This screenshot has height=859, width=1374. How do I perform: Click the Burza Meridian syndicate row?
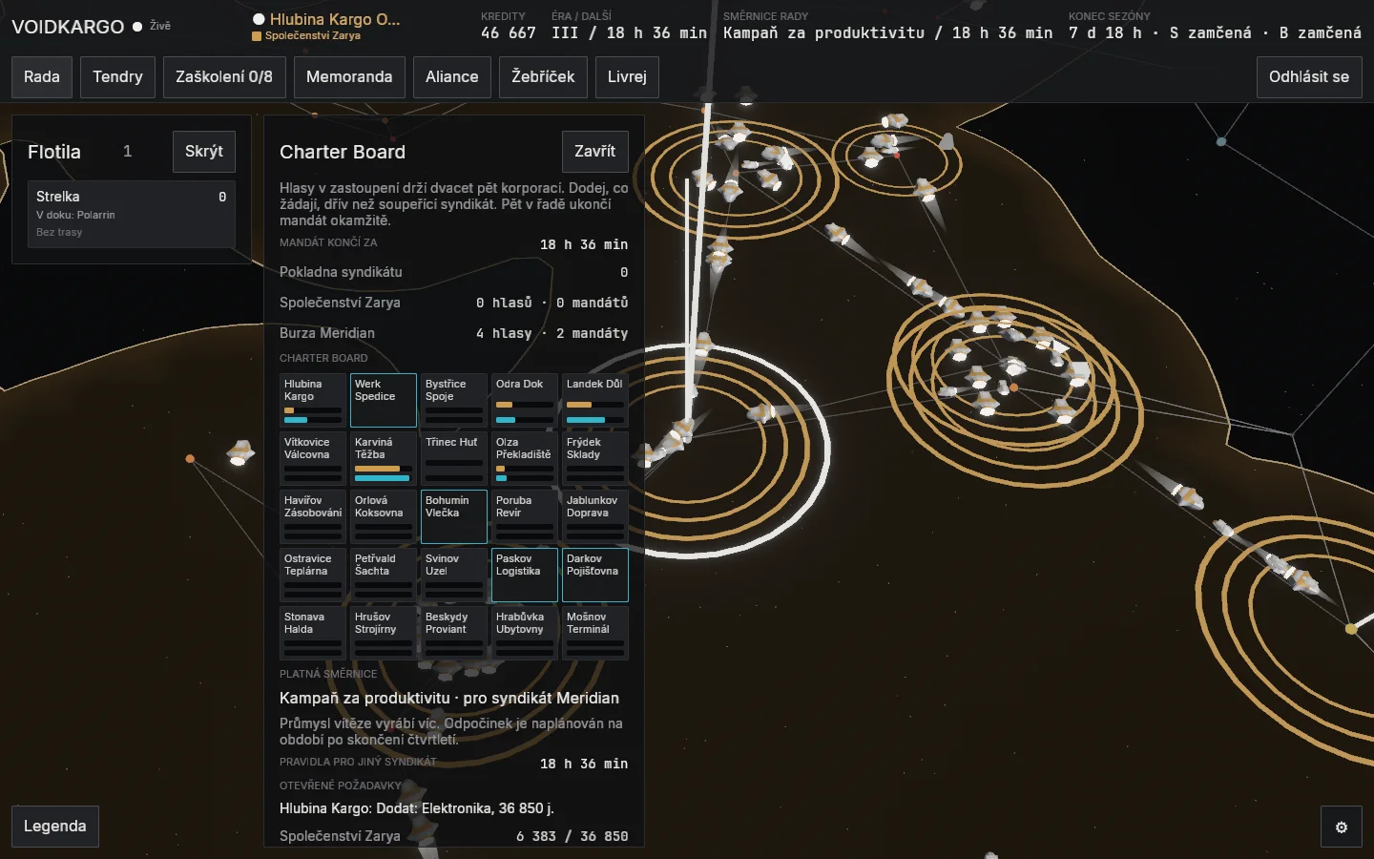point(454,333)
